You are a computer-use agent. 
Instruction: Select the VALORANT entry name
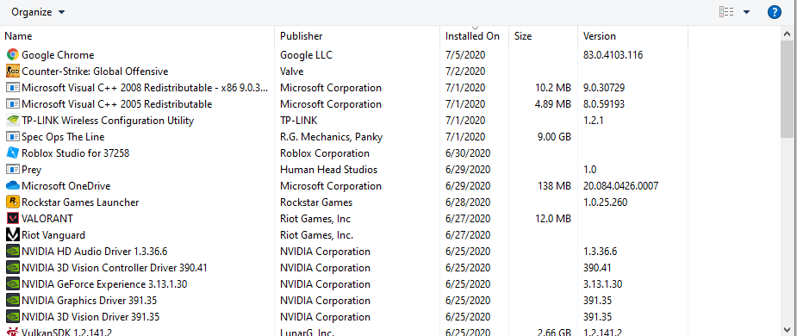(x=47, y=219)
